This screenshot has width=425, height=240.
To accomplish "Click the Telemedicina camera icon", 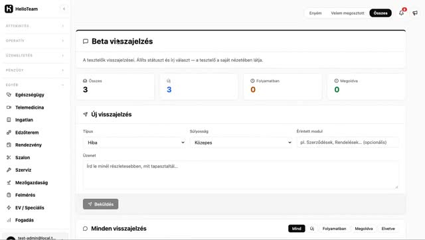I will pos(9,107).
